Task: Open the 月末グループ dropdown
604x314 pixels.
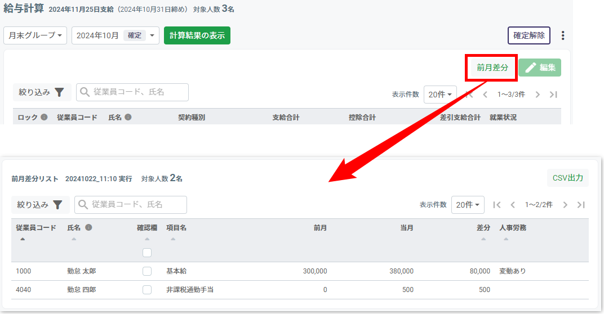Action: click(35, 35)
